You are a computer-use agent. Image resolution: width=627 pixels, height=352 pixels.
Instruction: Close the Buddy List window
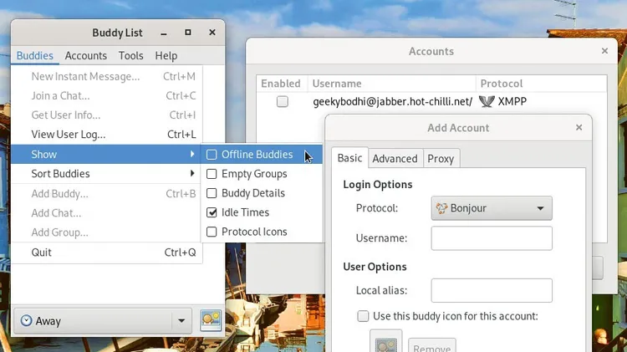point(212,33)
